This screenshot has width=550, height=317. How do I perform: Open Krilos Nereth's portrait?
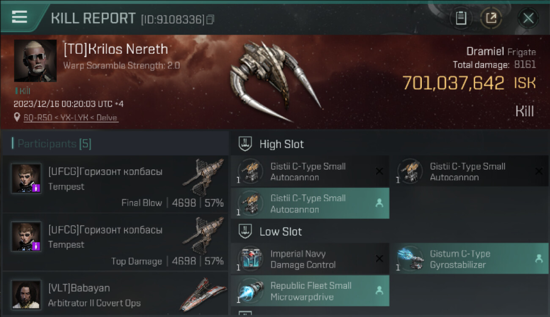coord(36,61)
